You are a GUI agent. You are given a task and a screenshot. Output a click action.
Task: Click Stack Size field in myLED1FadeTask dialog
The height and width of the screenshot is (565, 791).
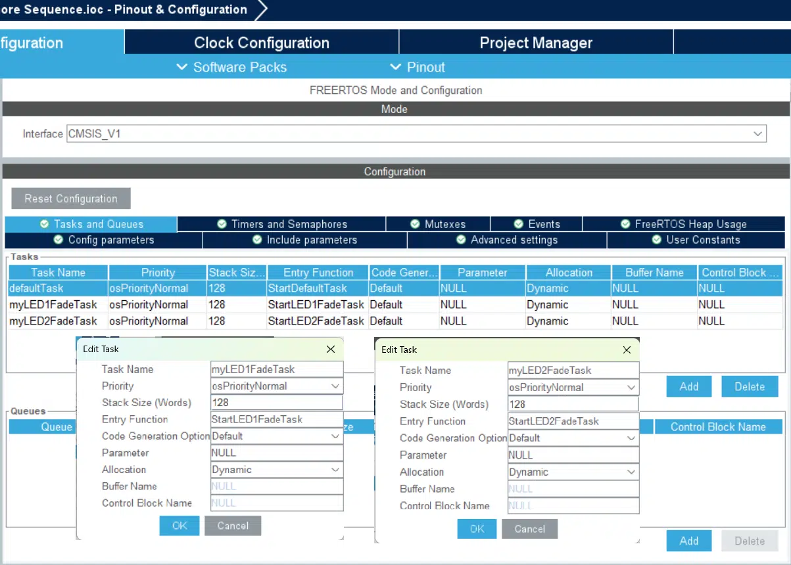[x=277, y=403]
